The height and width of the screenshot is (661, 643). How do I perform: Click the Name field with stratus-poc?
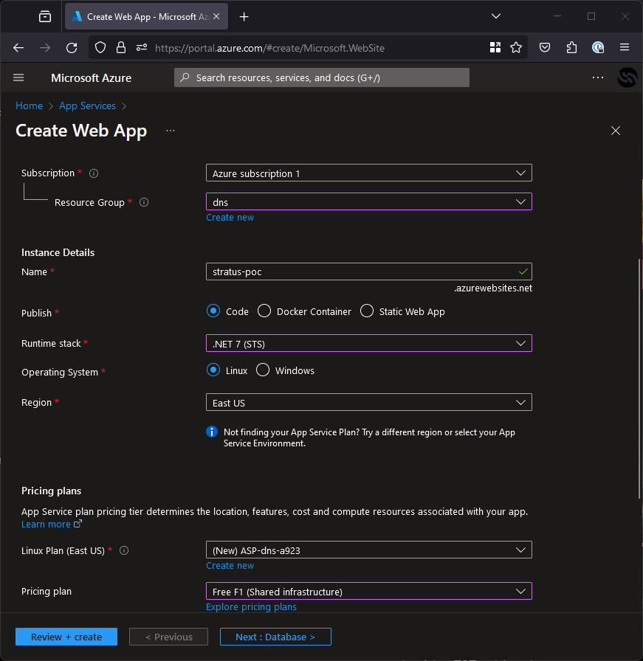coord(369,271)
